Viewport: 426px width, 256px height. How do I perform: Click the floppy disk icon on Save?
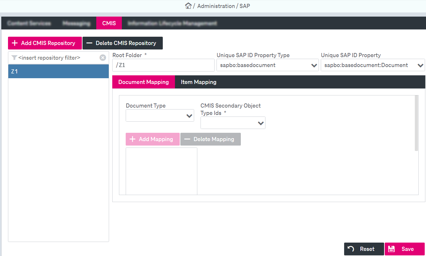pyautogui.click(x=392, y=249)
